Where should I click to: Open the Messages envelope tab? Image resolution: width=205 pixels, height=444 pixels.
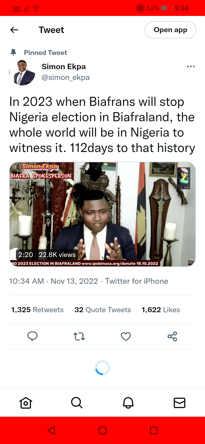pos(179,403)
